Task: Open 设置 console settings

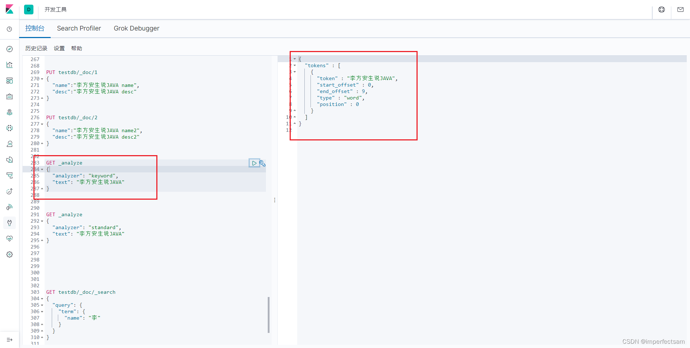Action: click(59, 48)
